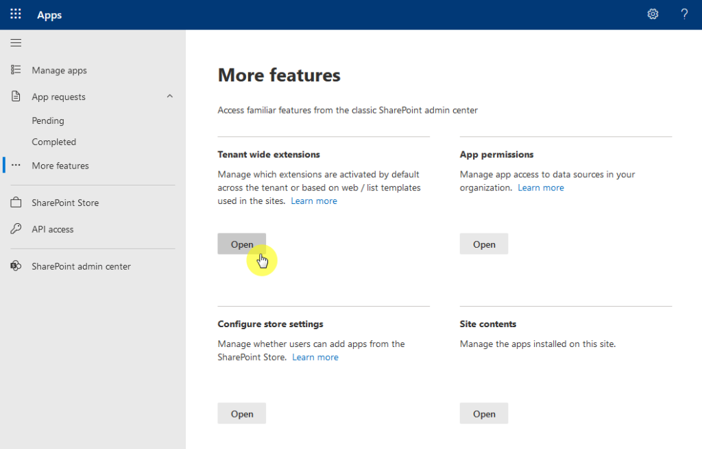The width and height of the screenshot is (702, 449).
Task: Open Configure store settings
Action: pos(242,413)
